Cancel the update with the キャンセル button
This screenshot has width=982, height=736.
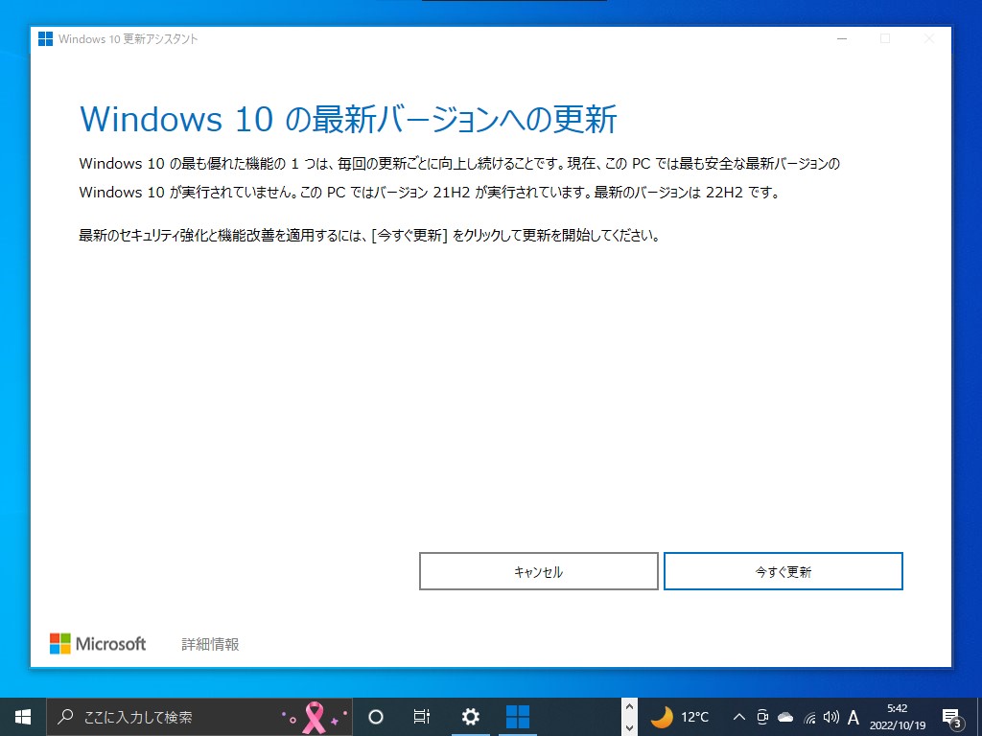[538, 570]
